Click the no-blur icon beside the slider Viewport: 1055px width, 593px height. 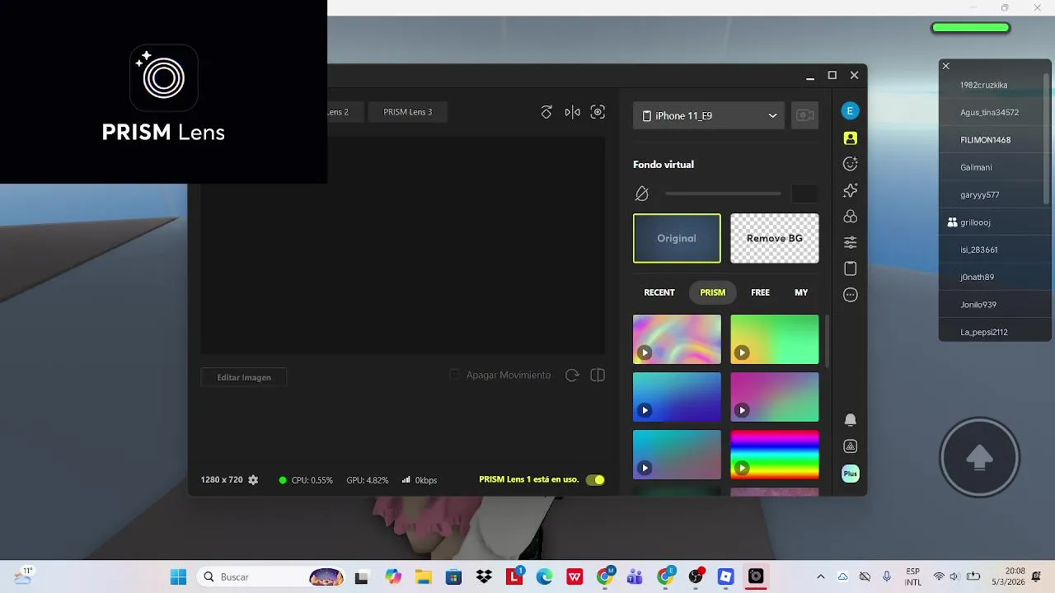pyautogui.click(x=642, y=194)
